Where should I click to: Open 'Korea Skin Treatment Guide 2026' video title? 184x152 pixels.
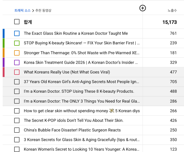click(81, 63)
